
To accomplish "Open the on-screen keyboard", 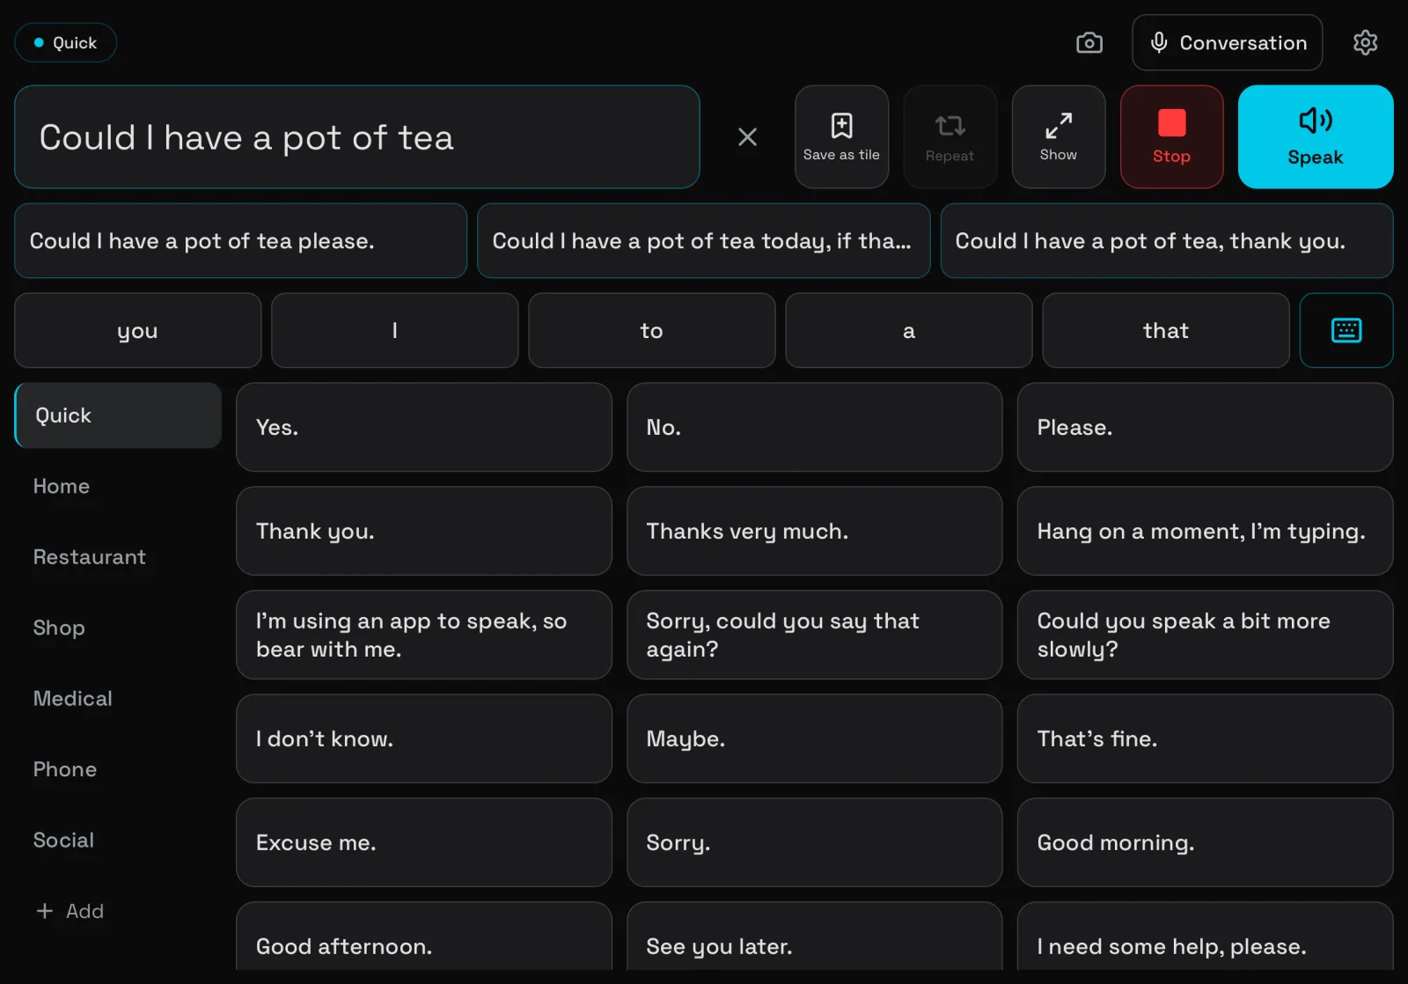I will 1346,330.
